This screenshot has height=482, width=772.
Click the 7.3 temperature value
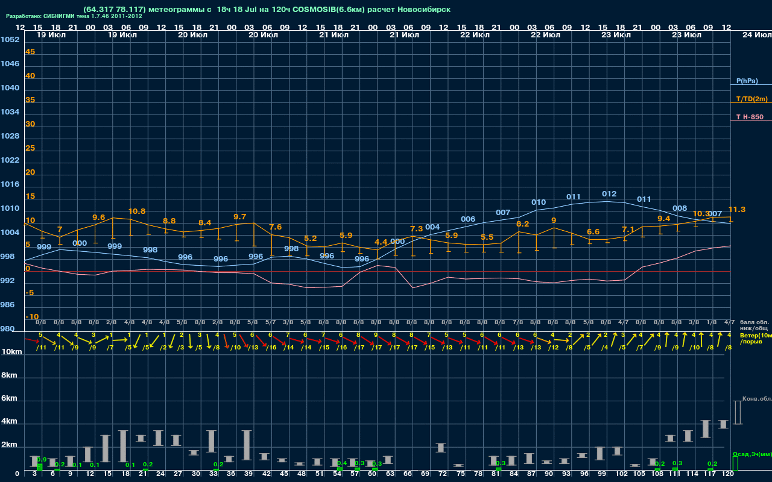(x=417, y=229)
